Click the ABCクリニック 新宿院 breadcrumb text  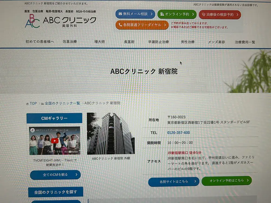(102, 103)
